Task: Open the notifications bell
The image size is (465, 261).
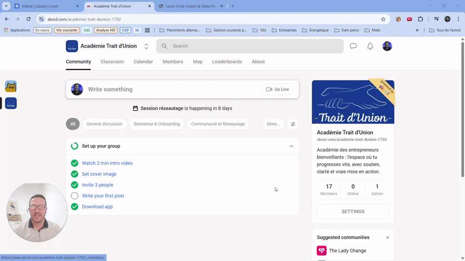Action: (x=370, y=46)
